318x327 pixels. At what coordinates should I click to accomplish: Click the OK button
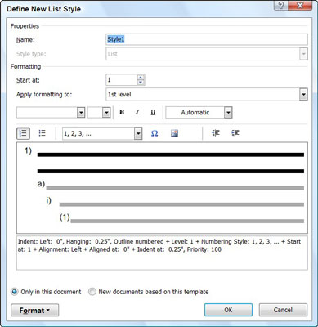(x=228, y=310)
